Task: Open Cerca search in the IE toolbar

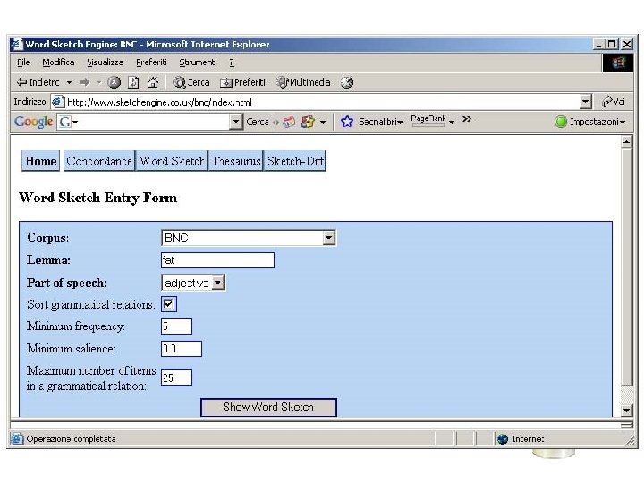Action: 191,82
